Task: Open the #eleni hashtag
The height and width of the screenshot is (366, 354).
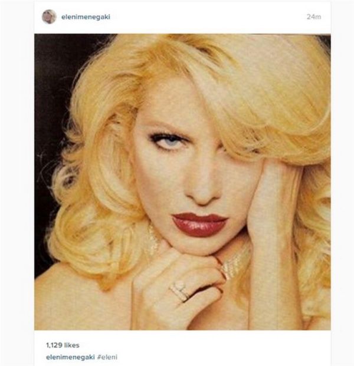Action: (x=107, y=357)
